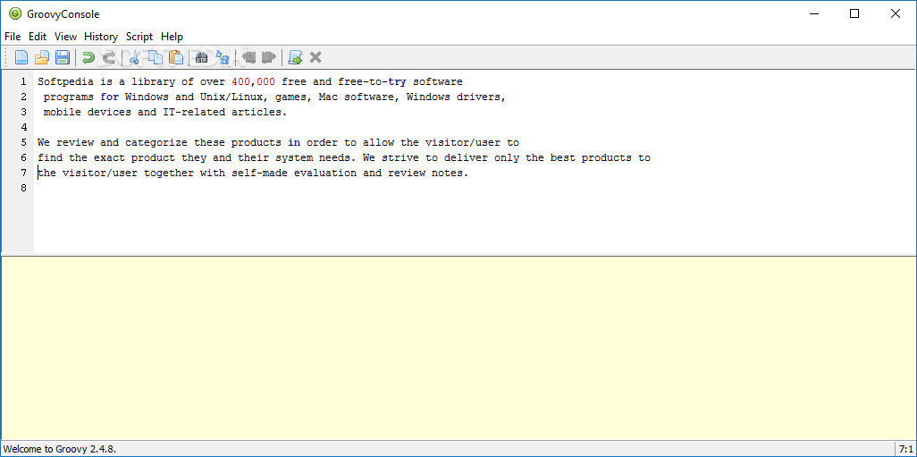Open the Script menu

click(139, 37)
